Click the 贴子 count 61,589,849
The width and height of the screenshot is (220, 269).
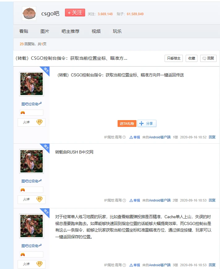pyautogui.click(x=135, y=14)
